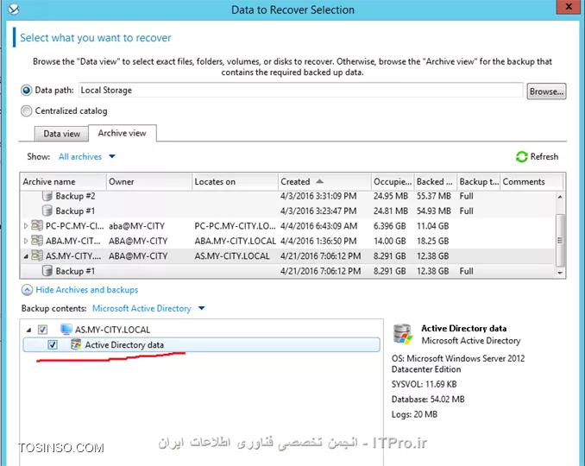Close the Data to Recover Selection dialog
The height and width of the screenshot is (466, 585).
[x=569, y=7]
